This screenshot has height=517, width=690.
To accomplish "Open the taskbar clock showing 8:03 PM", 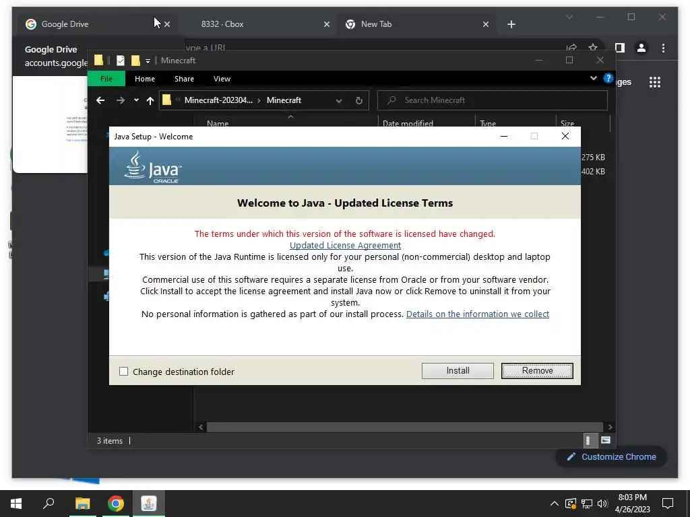I will coord(632,504).
